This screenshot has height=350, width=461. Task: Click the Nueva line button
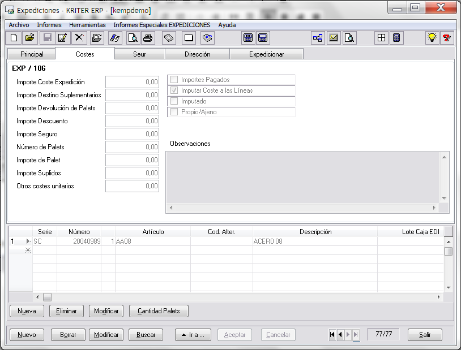point(27,311)
